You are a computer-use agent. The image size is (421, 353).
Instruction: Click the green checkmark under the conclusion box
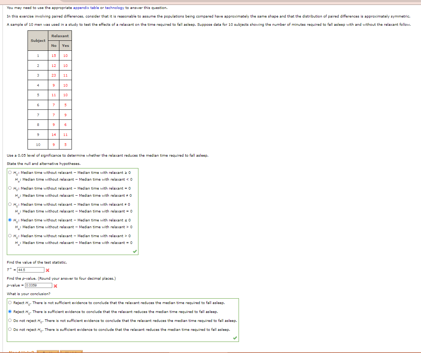click(x=235, y=337)
